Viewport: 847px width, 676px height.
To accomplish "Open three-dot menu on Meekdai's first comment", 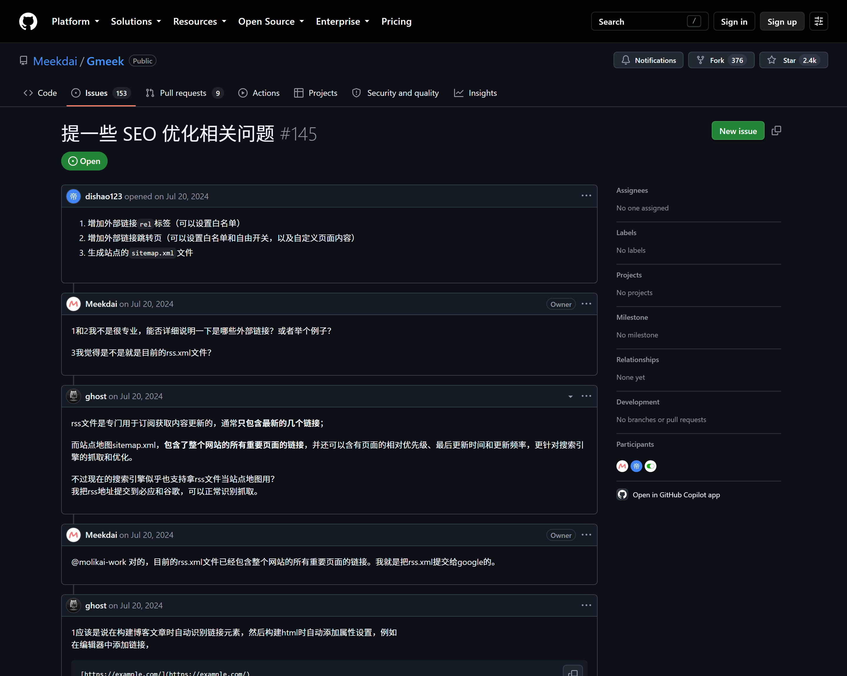I will coord(586,304).
